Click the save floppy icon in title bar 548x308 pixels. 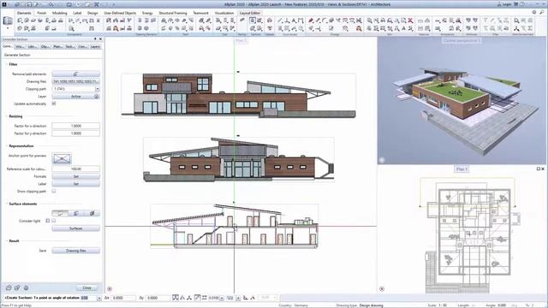point(29,4)
